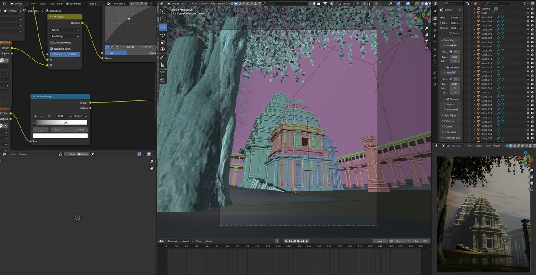Select the Rotate tool
The width and height of the screenshot is (536, 275).
[163, 33]
